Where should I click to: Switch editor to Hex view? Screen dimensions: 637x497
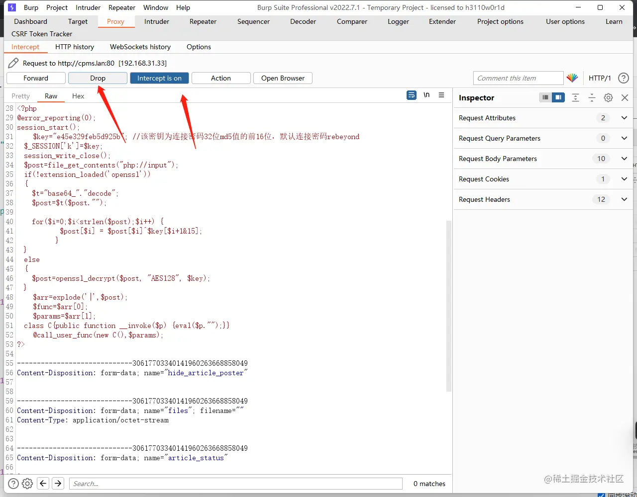pos(78,96)
